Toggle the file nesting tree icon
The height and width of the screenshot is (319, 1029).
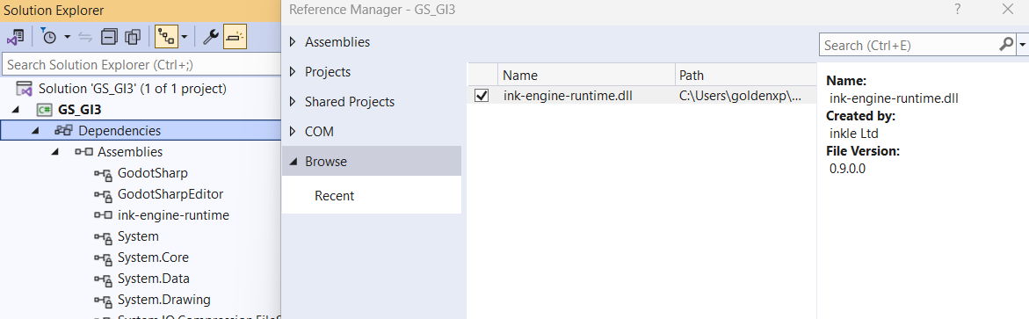click(167, 38)
